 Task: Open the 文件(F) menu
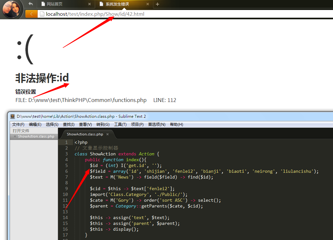pos(18,125)
